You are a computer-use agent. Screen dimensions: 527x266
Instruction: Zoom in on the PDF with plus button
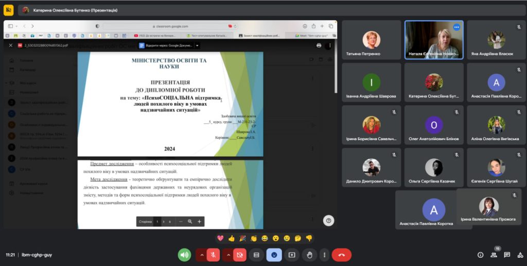(x=200, y=222)
